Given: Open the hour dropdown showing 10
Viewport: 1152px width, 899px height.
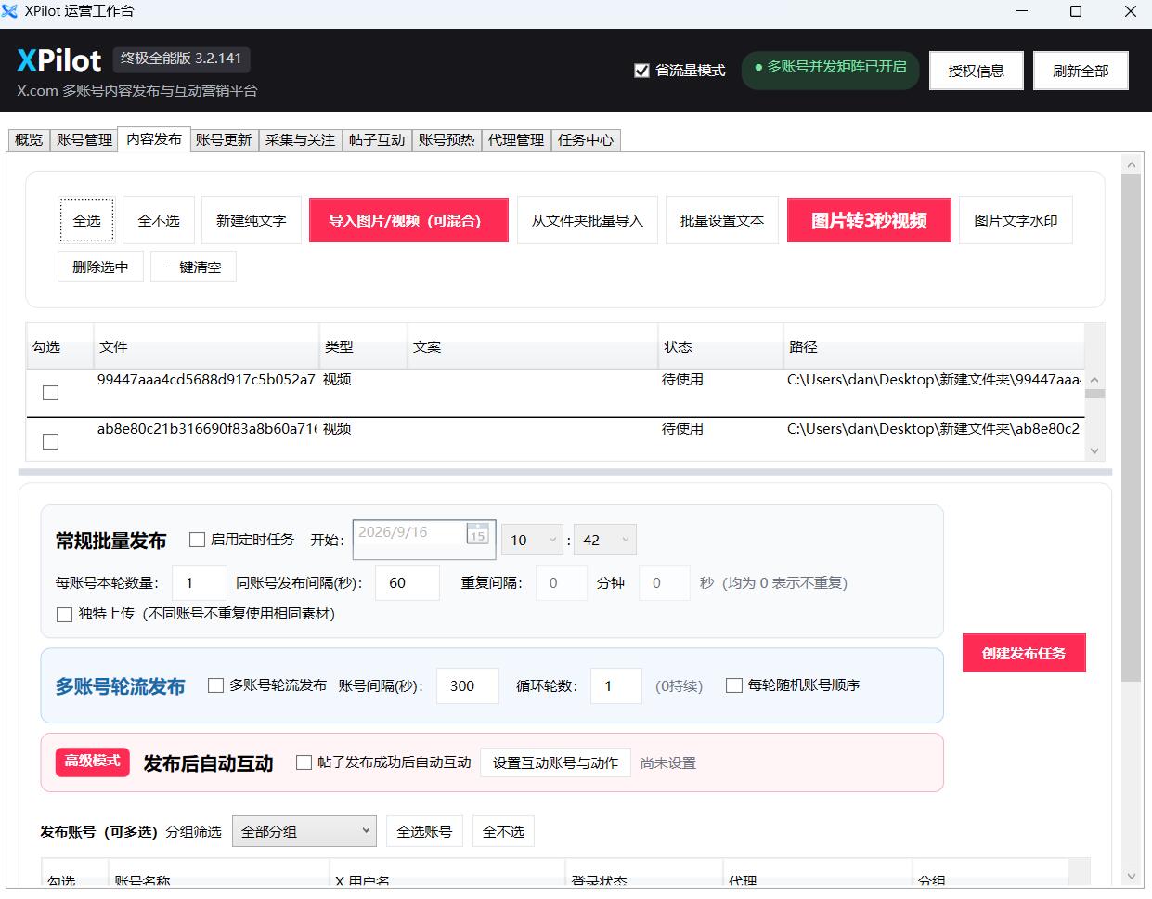Looking at the screenshot, I should (533, 540).
